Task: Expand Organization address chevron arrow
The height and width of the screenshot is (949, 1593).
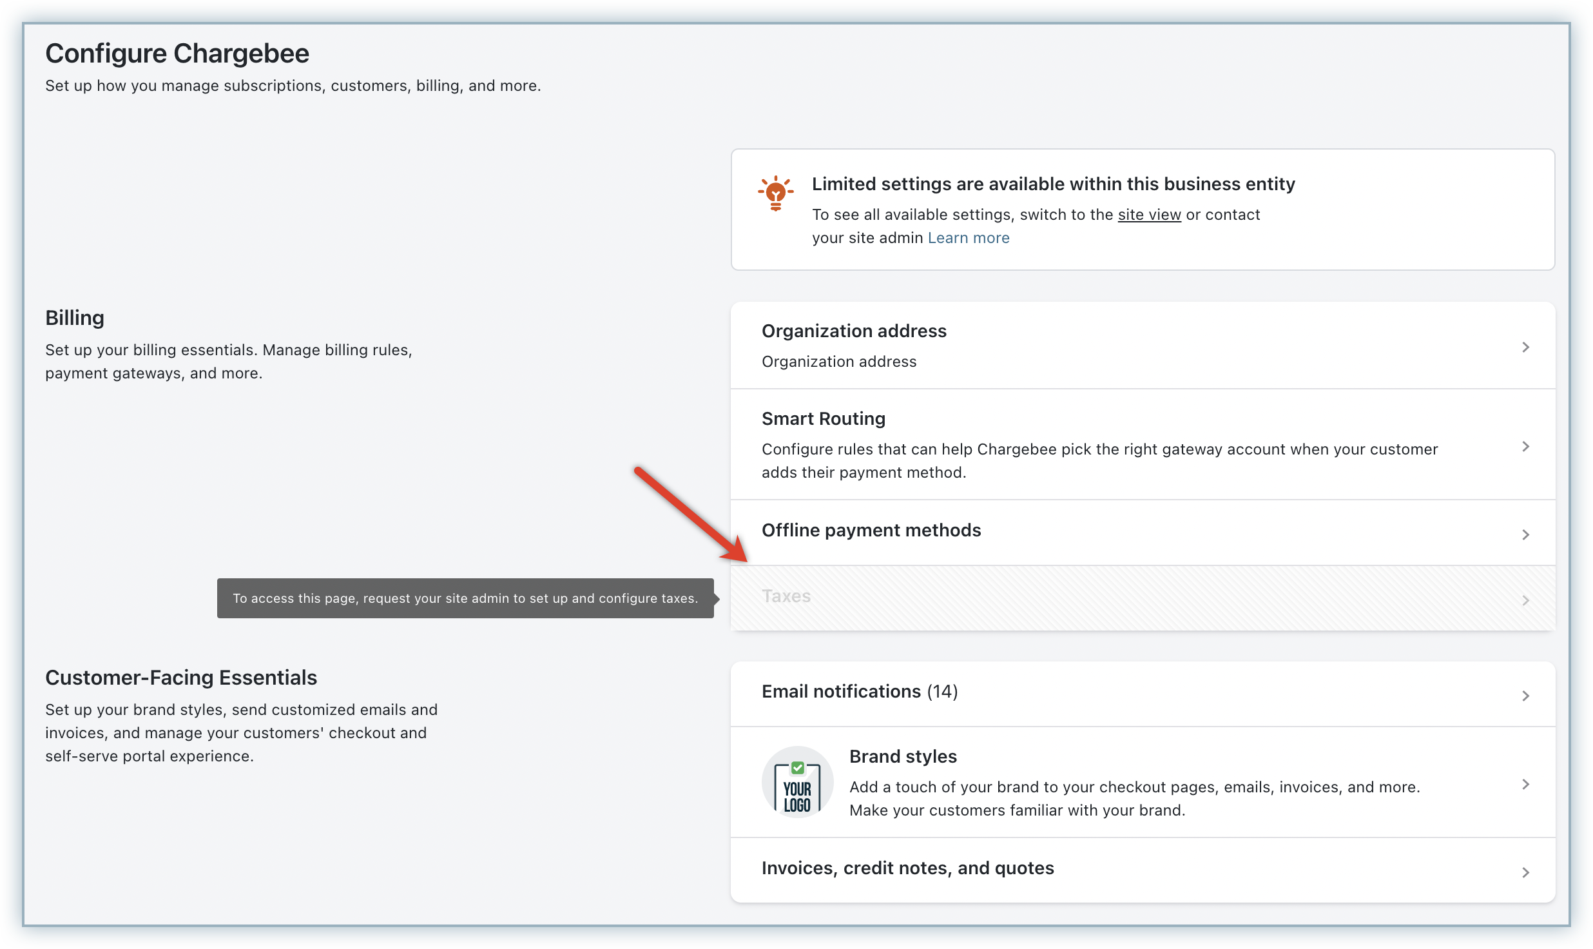Action: 1525,347
